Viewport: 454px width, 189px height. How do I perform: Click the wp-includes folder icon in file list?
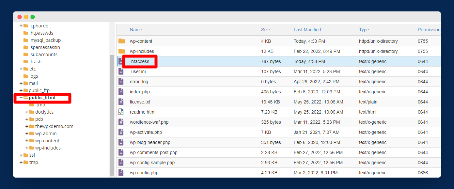tap(121, 51)
